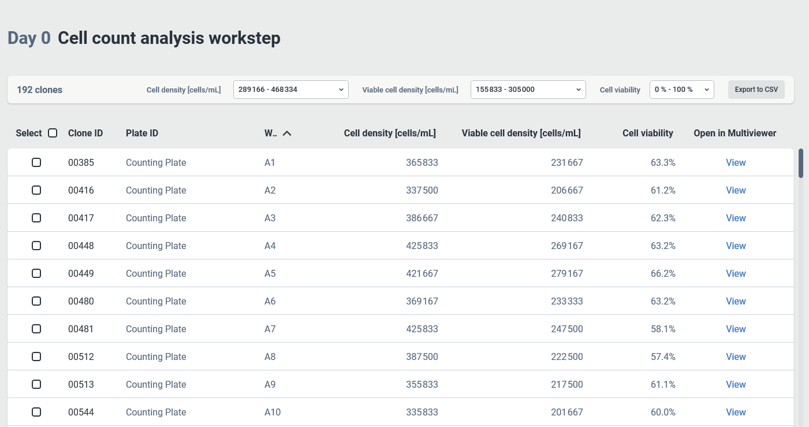Open the Cell viability percentage dropdown
The width and height of the screenshot is (809, 427).
(682, 90)
